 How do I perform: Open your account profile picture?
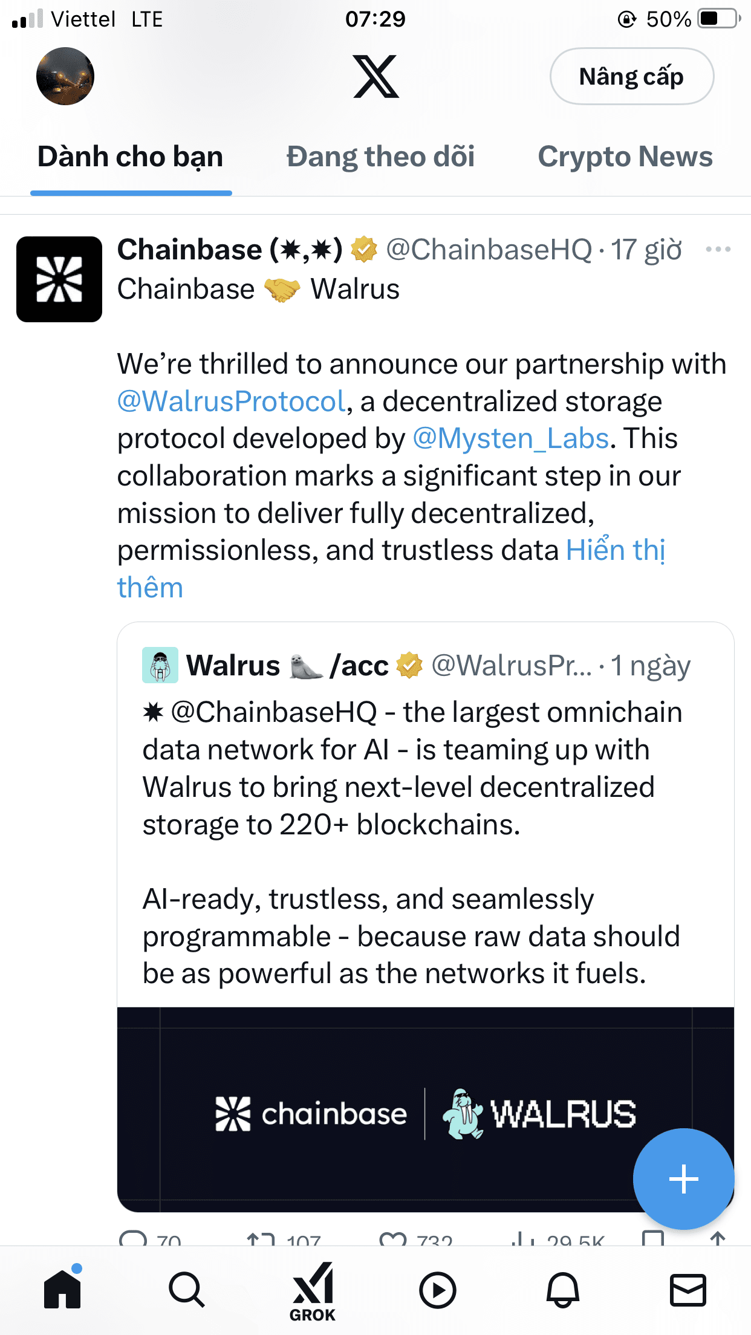(x=65, y=76)
